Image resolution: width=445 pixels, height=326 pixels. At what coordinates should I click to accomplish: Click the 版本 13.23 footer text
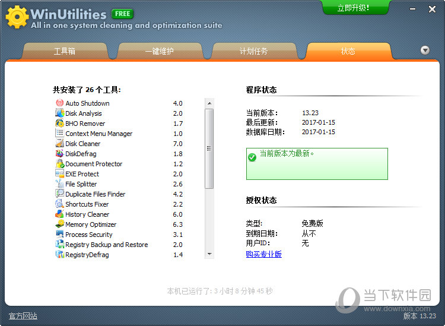pyautogui.click(x=419, y=316)
